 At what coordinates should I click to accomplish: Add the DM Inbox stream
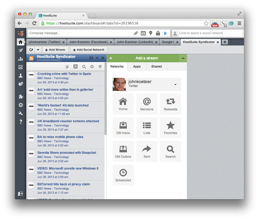pos(123,128)
